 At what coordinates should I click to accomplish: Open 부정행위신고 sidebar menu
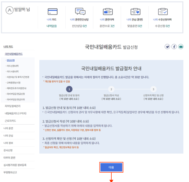click(x=10, y=173)
